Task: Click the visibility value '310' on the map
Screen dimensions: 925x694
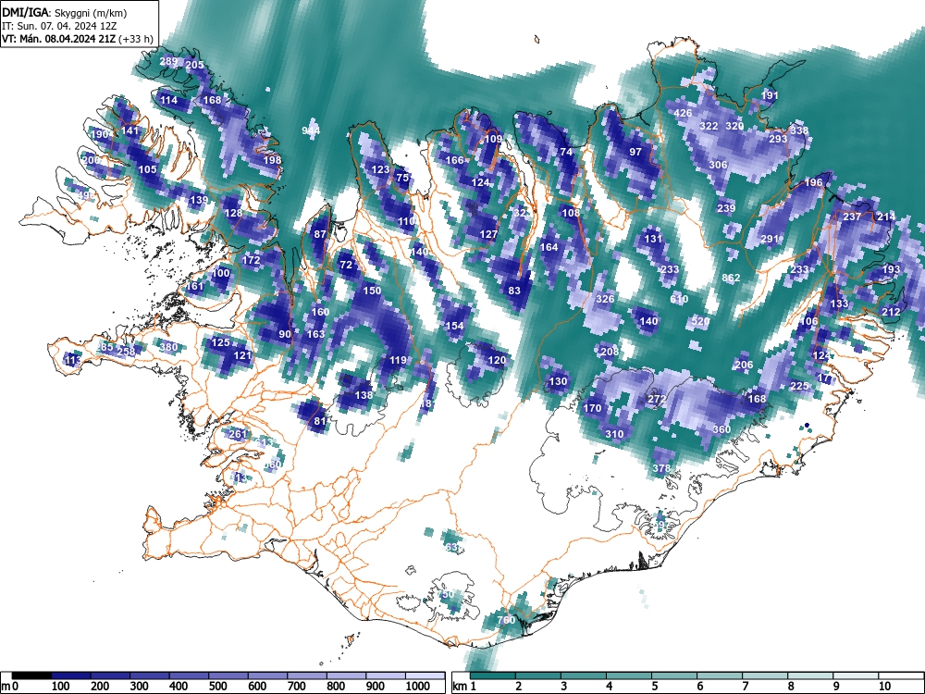Action: click(615, 434)
